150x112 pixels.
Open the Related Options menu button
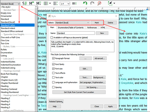(56, 102)
